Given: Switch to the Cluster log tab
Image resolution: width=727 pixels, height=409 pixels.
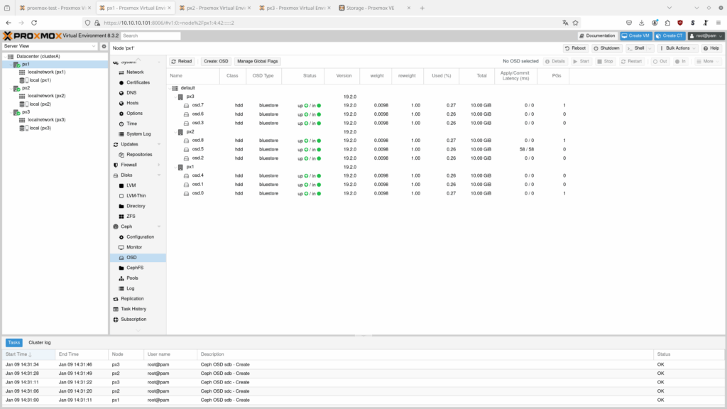Looking at the screenshot, I should (40, 343).
